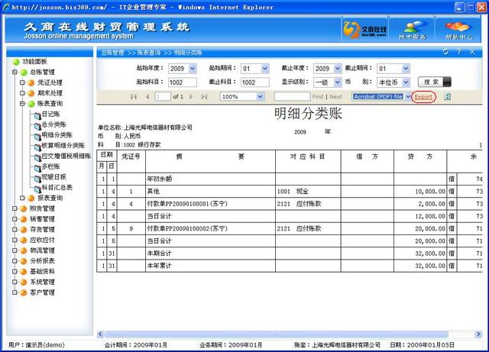Open the zoom 100% dropdown

tap(260, 97)
